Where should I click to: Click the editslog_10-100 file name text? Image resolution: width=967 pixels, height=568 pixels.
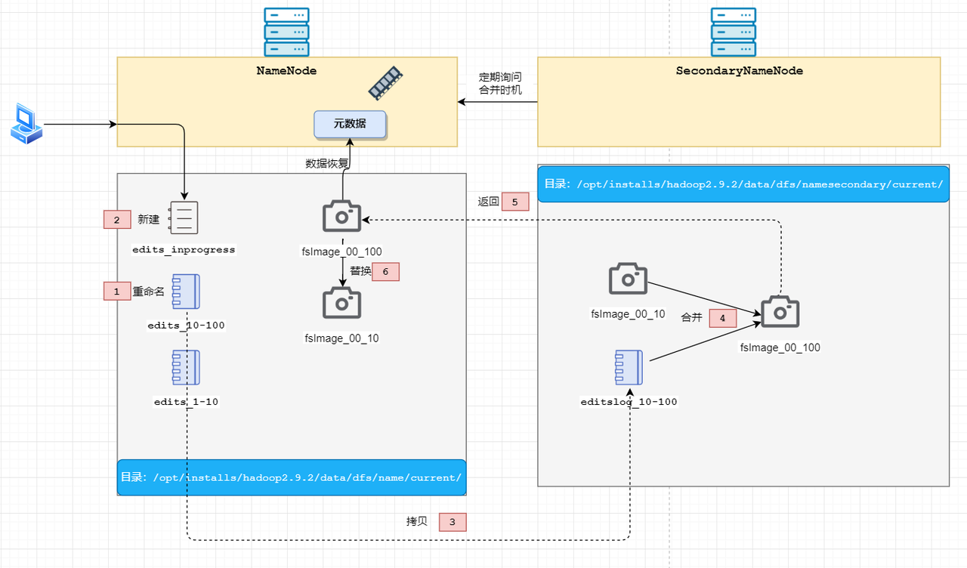point(629,402)
